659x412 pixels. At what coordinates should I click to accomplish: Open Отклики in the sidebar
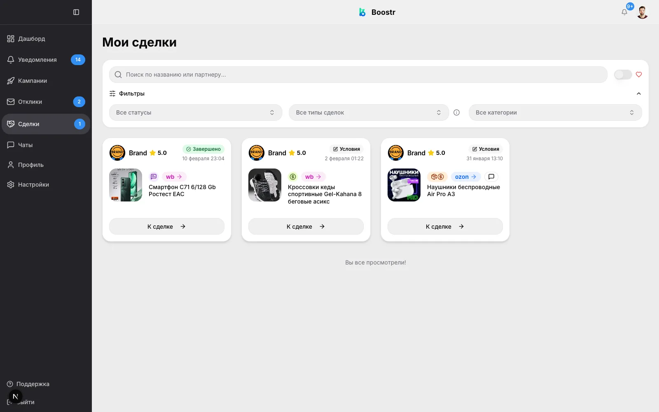coord(30,102)
